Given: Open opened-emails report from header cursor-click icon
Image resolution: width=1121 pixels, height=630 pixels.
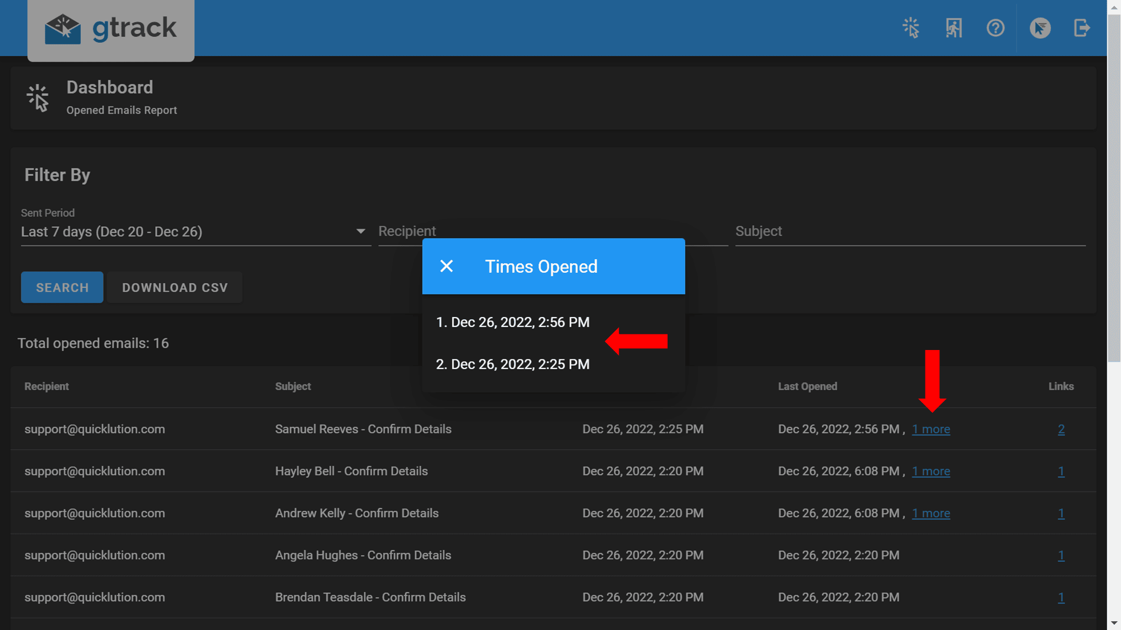Looking at the screenshot, I should point(911,28).
